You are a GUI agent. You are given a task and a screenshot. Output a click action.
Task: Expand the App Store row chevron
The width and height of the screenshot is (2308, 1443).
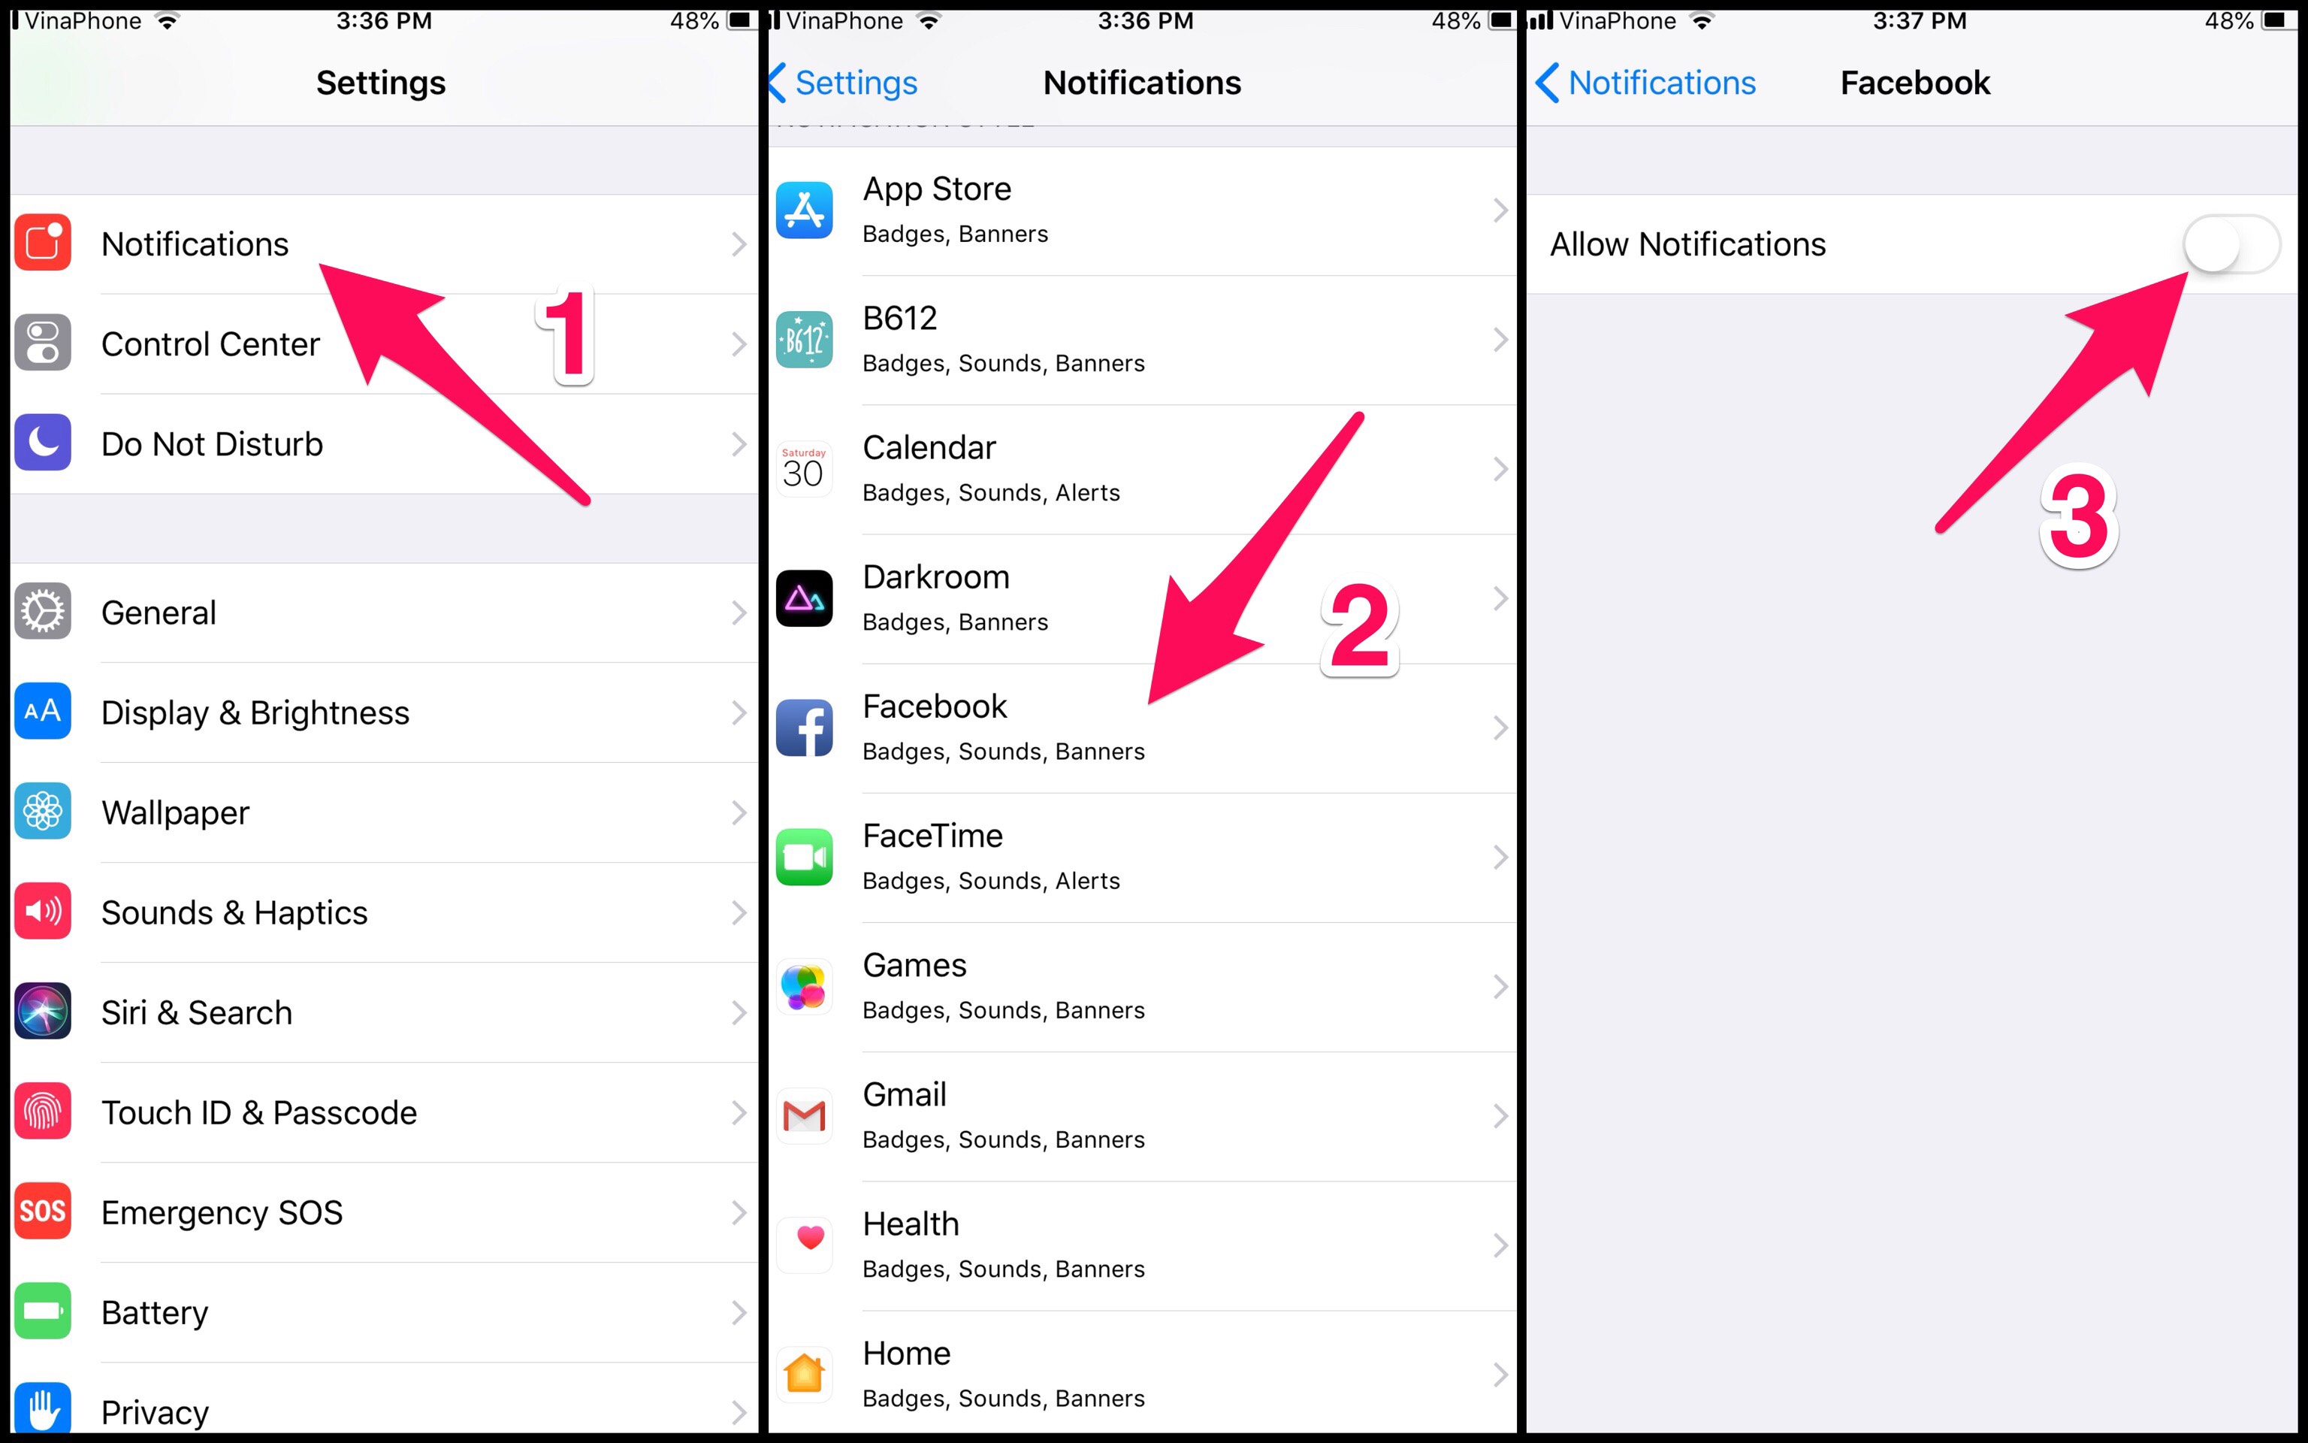tap(1500, 210)
